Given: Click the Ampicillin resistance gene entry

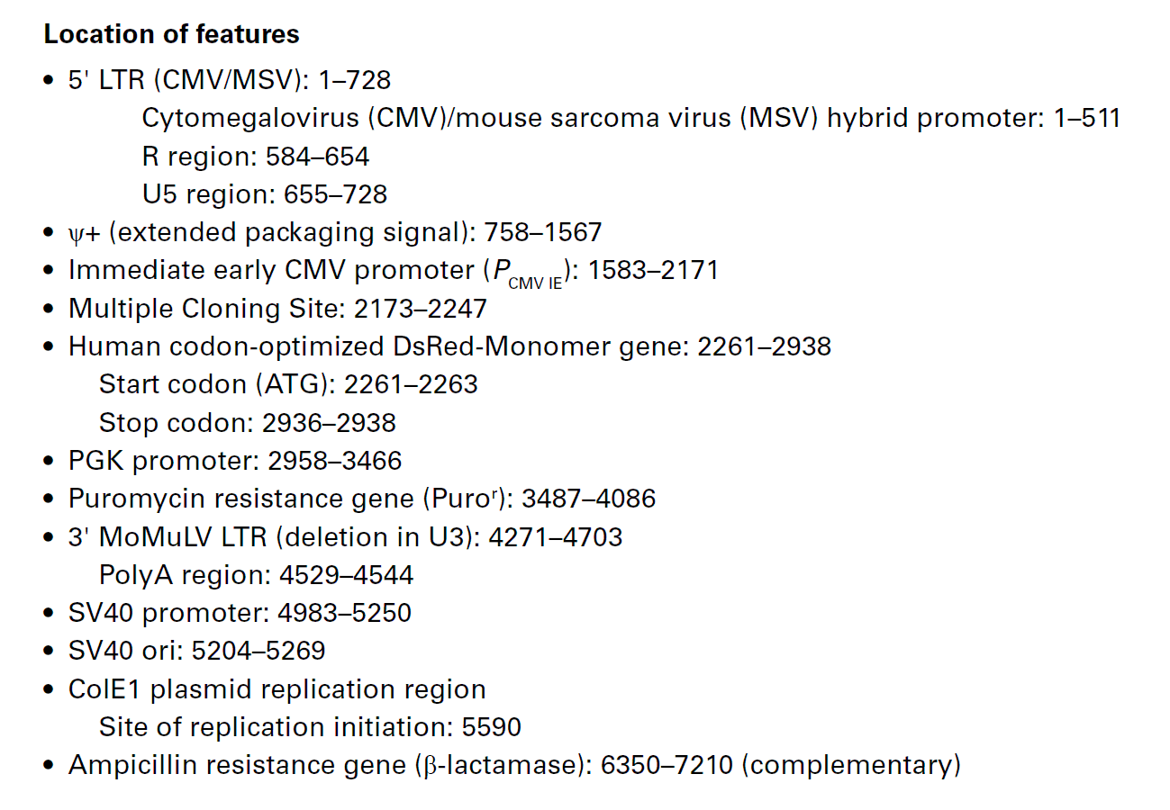Looking at the screenshot, I should click(x=514, y=766).
